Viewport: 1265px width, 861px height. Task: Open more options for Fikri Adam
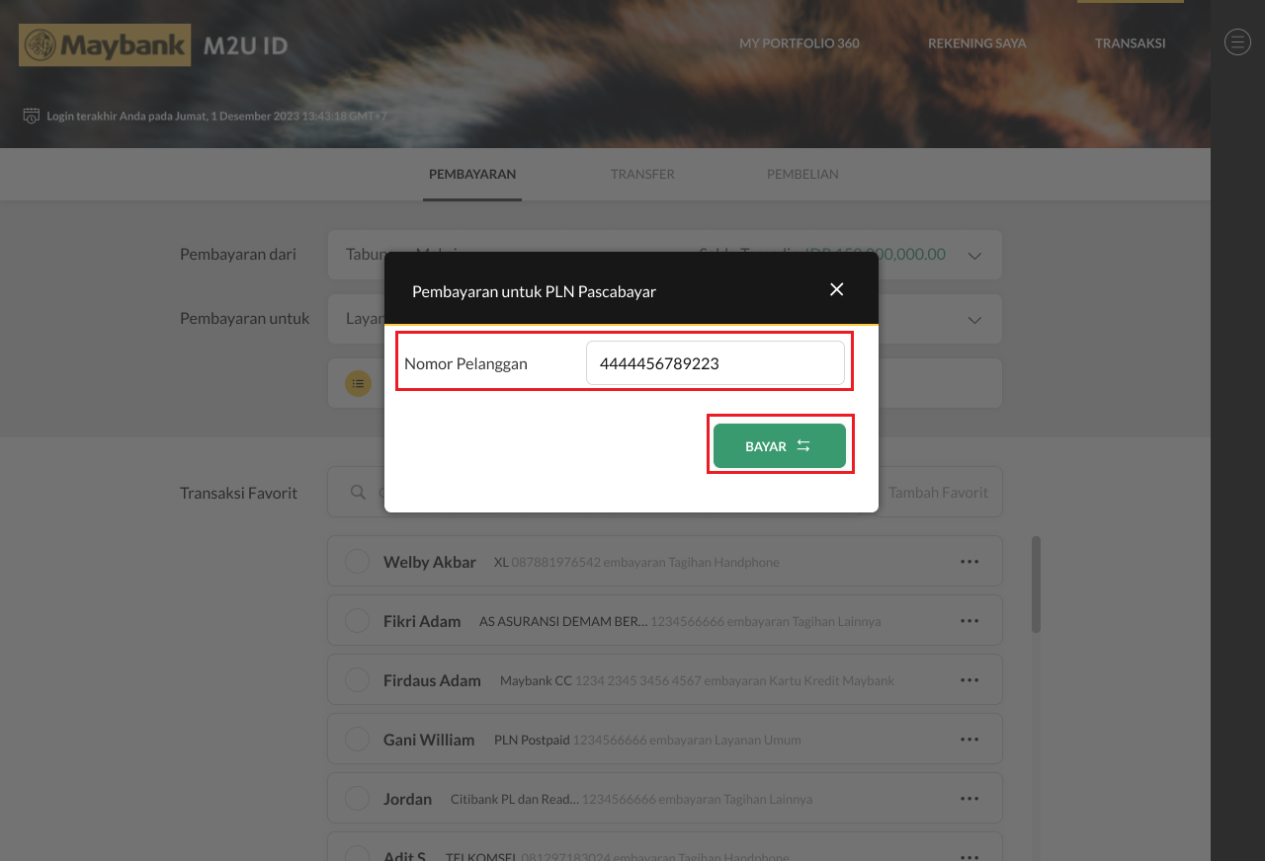pyautogui.click(x=969, y=621)
